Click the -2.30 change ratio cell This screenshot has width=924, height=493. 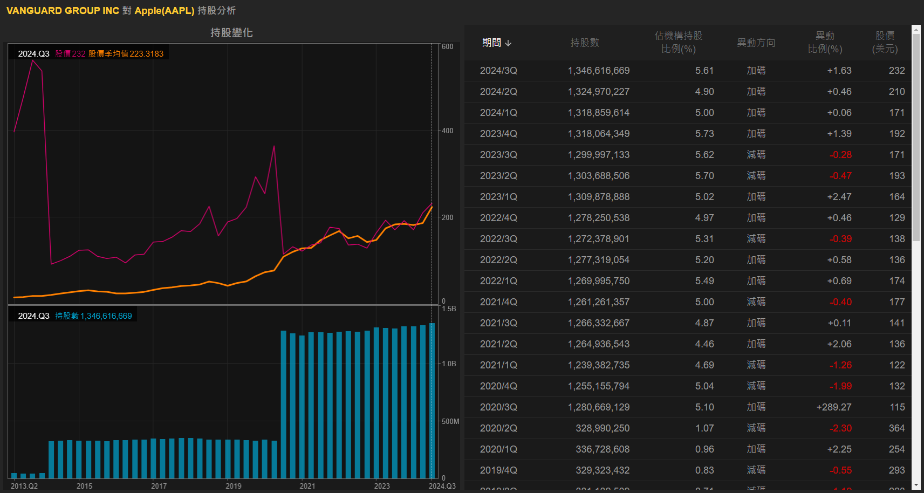840,428
